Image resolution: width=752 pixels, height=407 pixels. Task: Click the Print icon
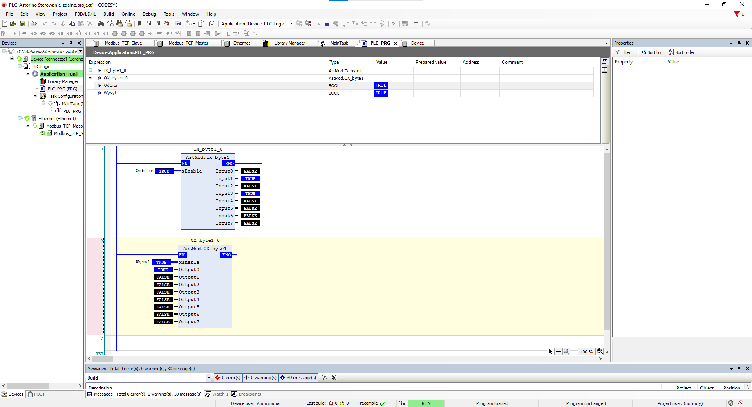tap(34, 23)
